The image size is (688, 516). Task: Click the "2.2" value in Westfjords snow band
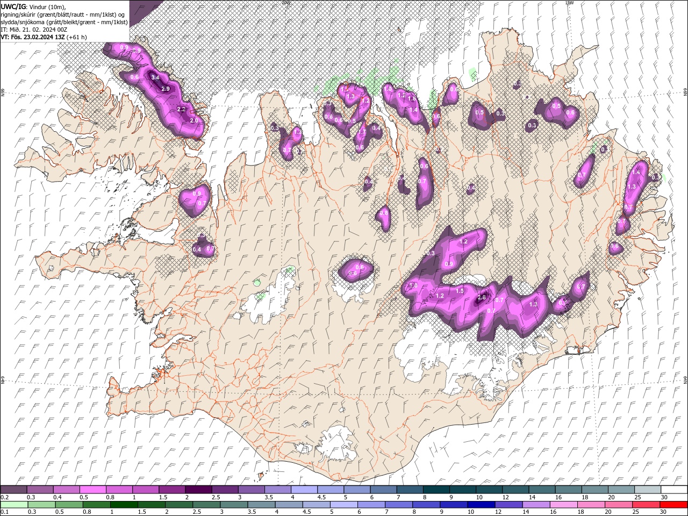(181, 109)
